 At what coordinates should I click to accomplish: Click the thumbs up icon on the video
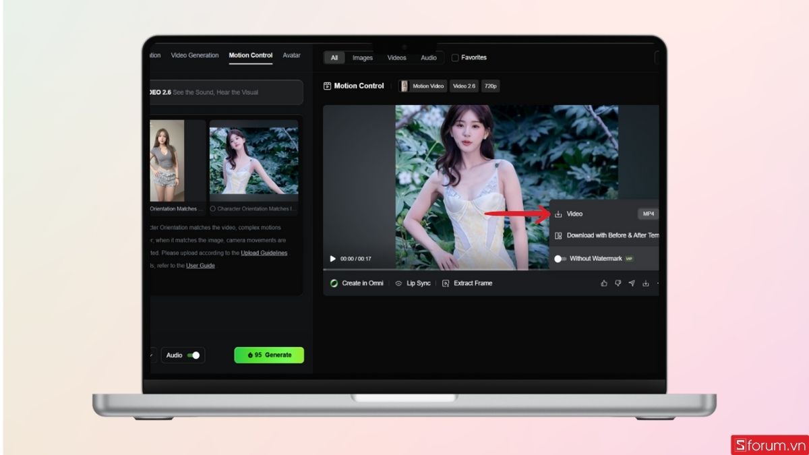[x=604, y=283]
